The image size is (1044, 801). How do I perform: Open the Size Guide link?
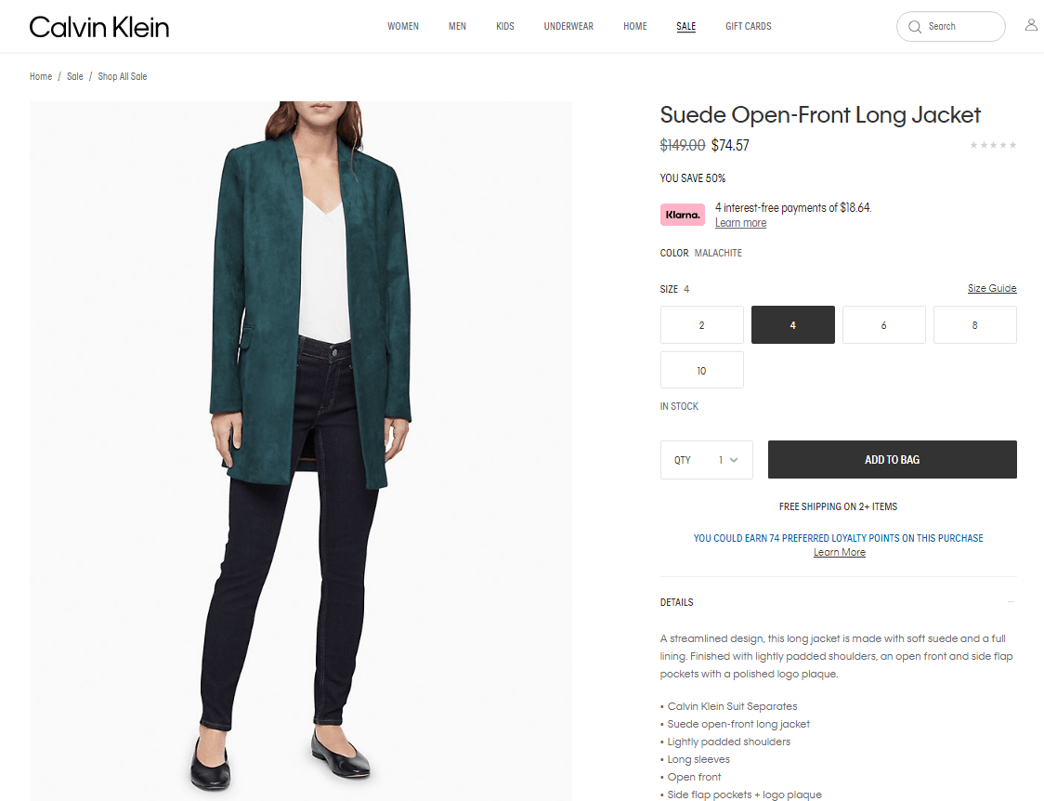[x=992, y=288]
